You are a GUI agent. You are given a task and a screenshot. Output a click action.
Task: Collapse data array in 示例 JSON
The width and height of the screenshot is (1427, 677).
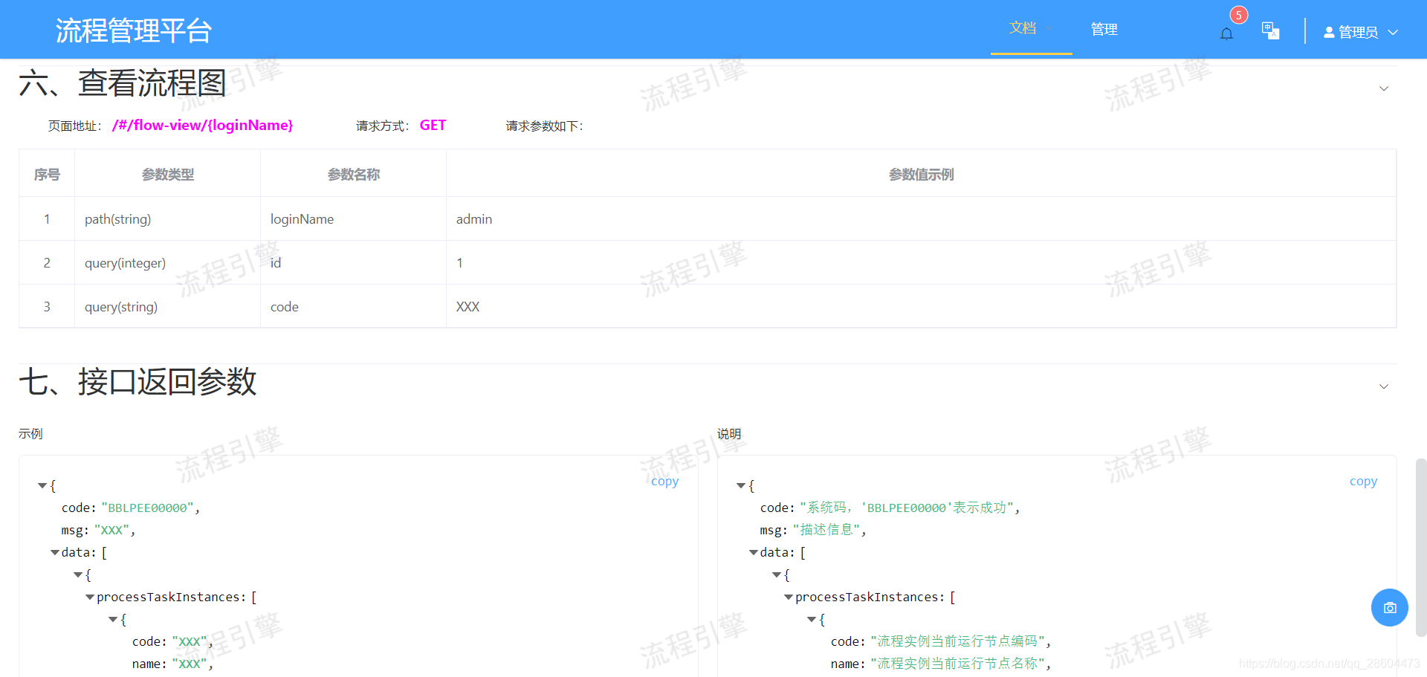pos(55,553)
